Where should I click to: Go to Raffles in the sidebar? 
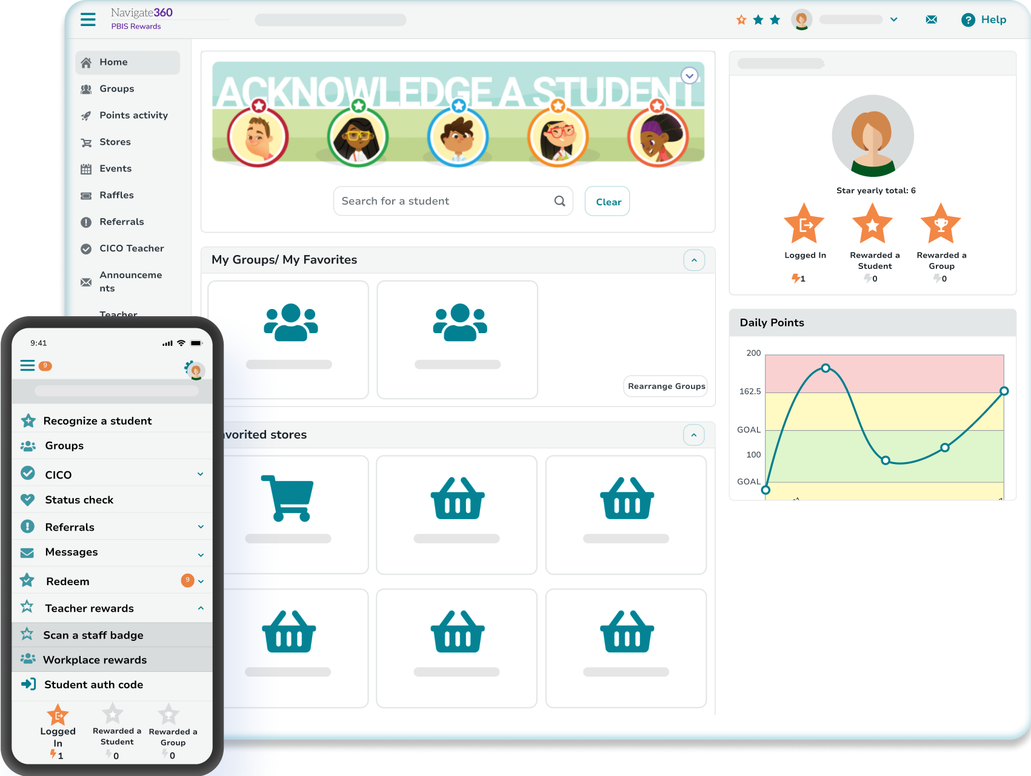(116, 195)
